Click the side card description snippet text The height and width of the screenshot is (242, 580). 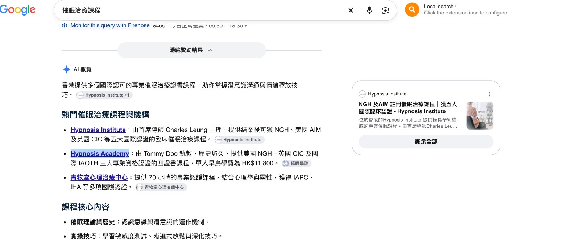tap(408, 123)
